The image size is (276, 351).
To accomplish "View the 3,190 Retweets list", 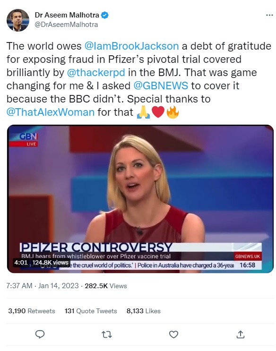I will pos(32,311).
